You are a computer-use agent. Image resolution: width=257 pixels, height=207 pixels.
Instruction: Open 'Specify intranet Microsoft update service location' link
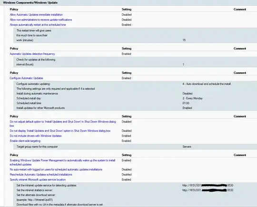[x=38, y=179]
